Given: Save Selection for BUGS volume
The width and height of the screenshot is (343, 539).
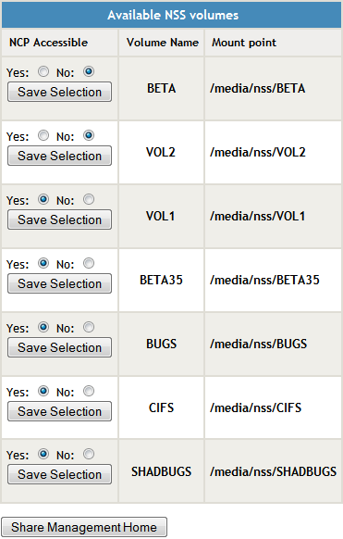Looking at the screenshot, I should [x=60, y=347].
